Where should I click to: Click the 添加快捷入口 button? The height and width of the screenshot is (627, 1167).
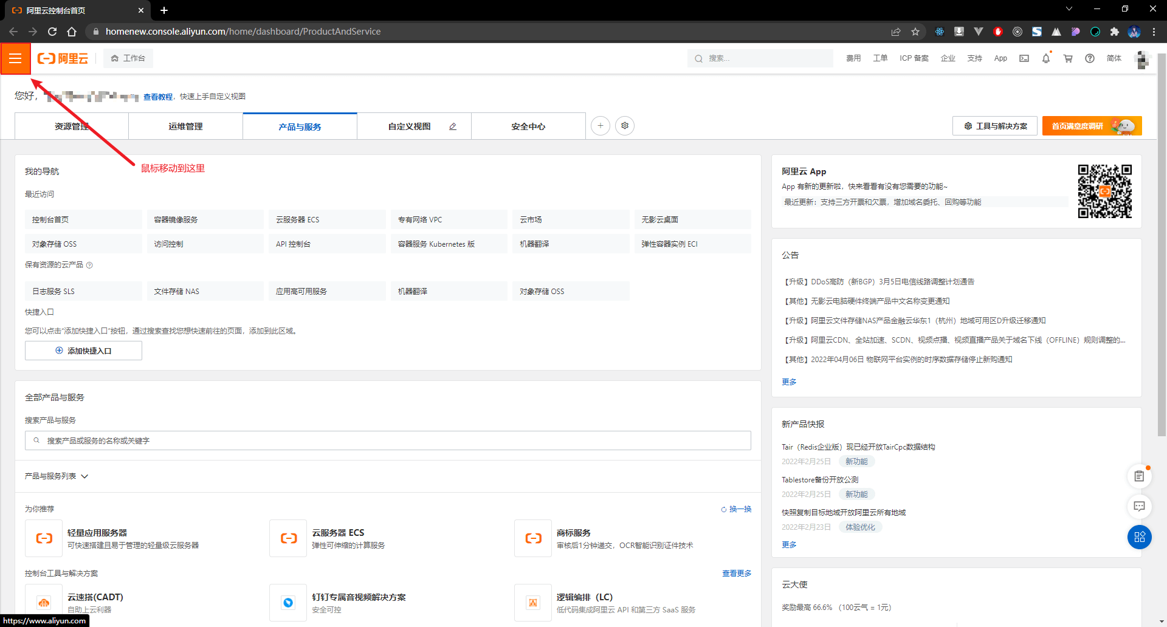(83, 351)
